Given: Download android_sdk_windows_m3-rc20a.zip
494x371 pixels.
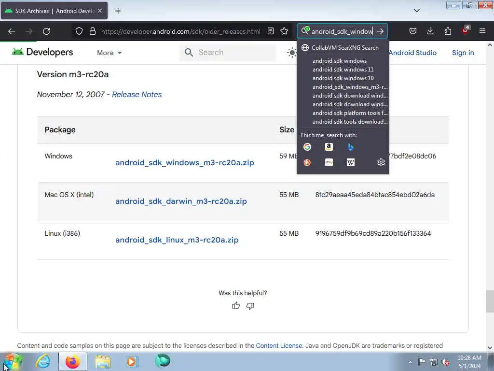Looking at the screenshot, I should 185,162.
